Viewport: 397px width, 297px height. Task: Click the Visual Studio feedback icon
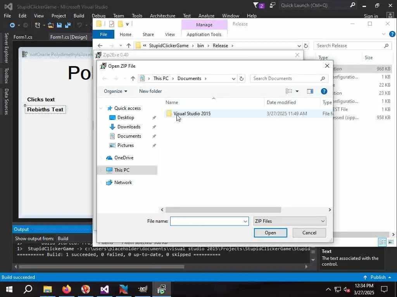coord(273,5)
